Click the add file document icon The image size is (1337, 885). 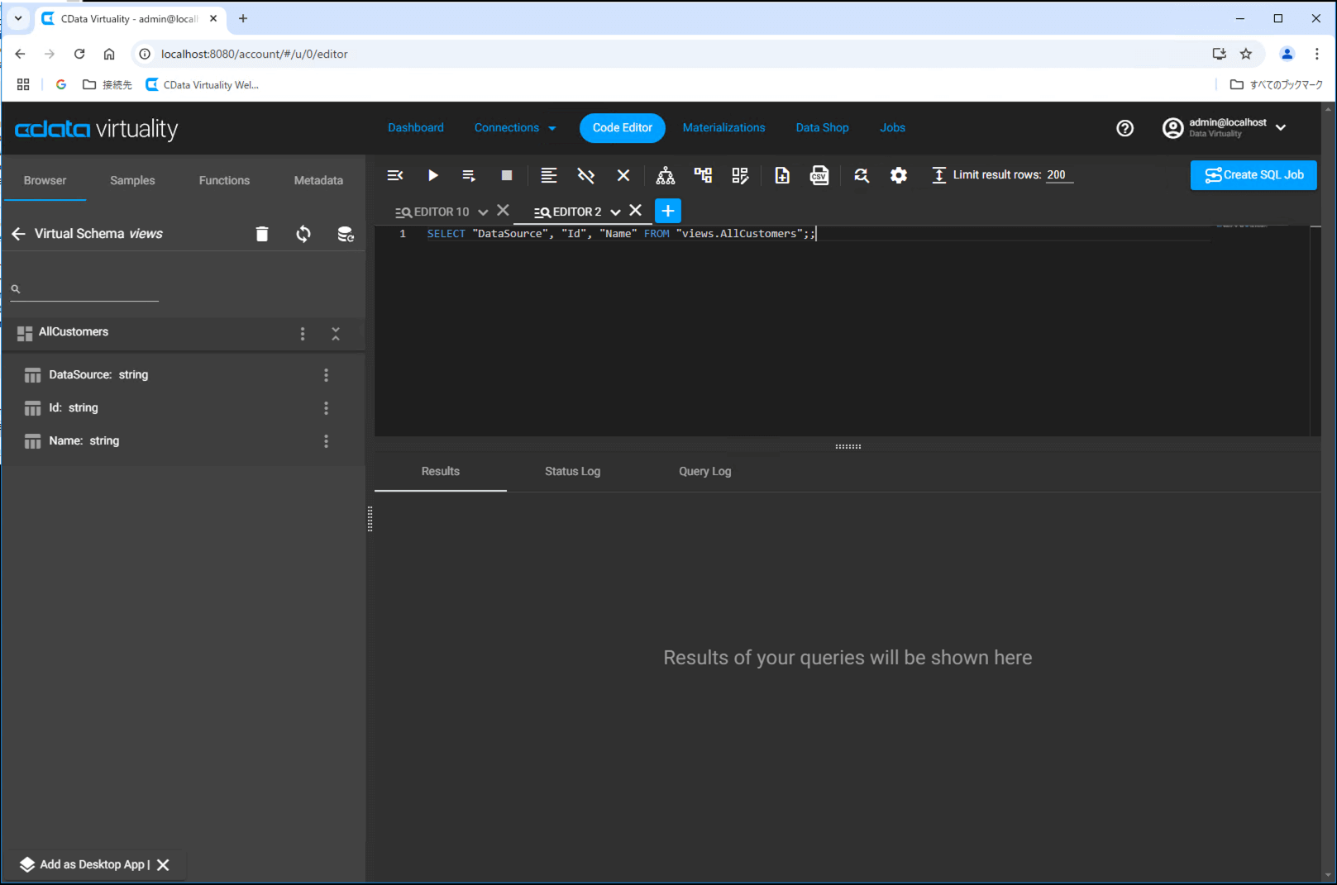(x=781, y=175)
